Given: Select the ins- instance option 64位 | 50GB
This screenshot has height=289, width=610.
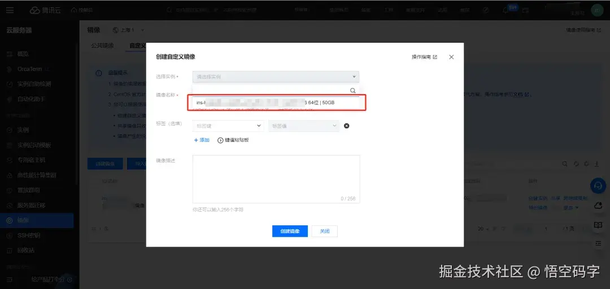Looking at the screenshot, I should pos(277,103).
